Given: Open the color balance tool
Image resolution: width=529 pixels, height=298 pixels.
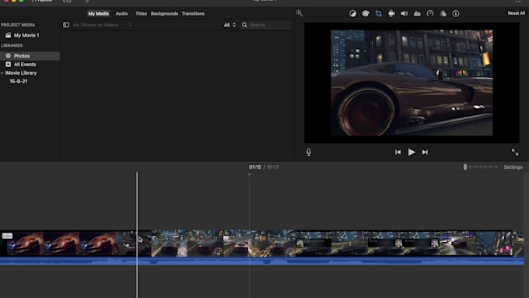Looking at the screenshot, I should 352,13.
